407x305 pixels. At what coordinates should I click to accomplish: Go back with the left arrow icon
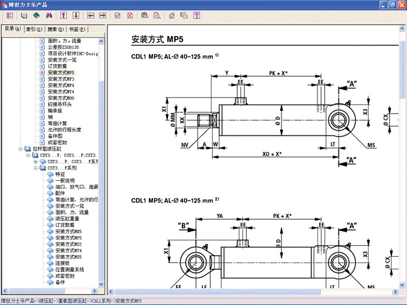[x=91, y=16]
